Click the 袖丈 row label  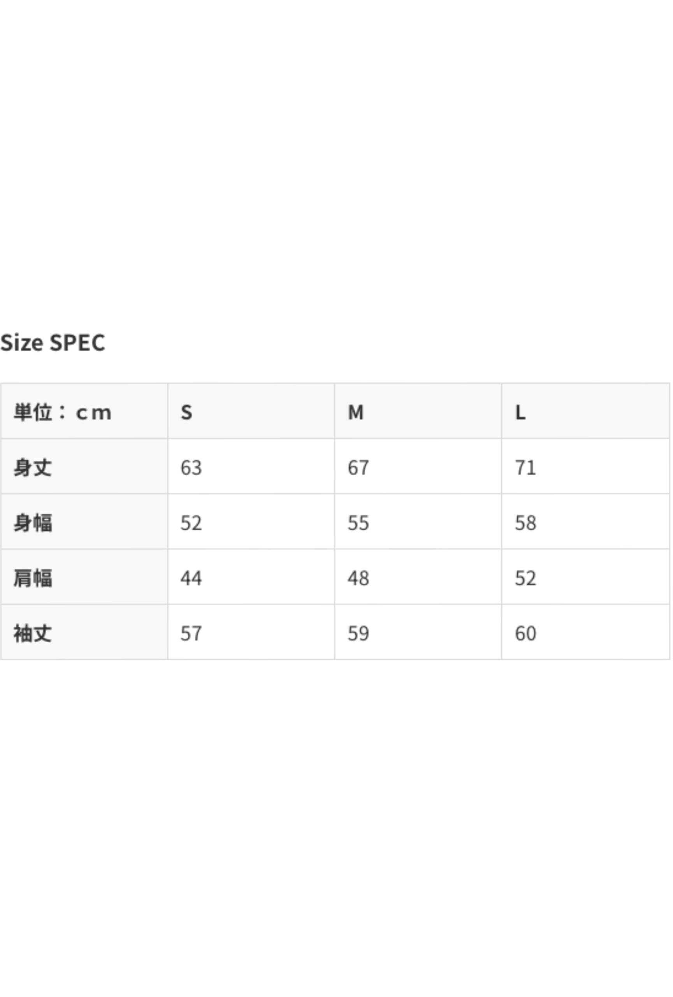coord(33,634)
